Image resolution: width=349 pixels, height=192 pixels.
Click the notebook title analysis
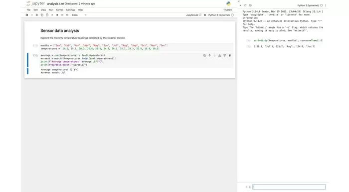[x=53, y=4]
